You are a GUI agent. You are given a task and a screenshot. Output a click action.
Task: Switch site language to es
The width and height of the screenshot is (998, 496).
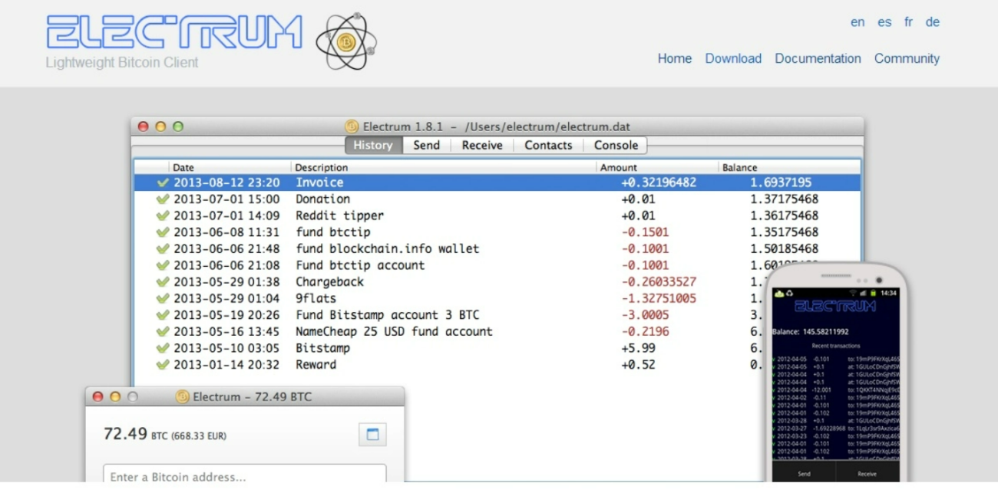pyautogui.click(x=884, y=22)
